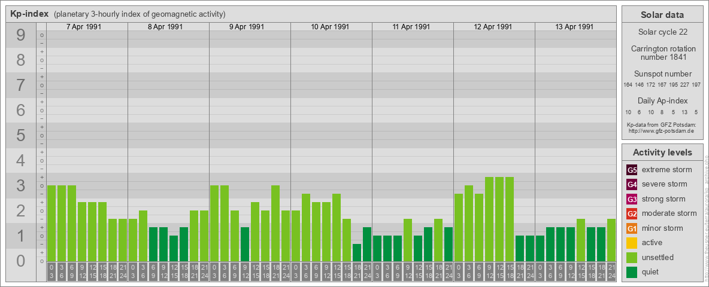Click sunspot value 227
Viewport: 709px width, 287px height.
[x=686, y=85]
